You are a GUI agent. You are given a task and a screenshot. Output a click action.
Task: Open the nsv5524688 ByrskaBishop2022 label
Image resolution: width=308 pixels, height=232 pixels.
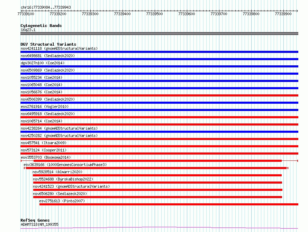coord(63,179)
